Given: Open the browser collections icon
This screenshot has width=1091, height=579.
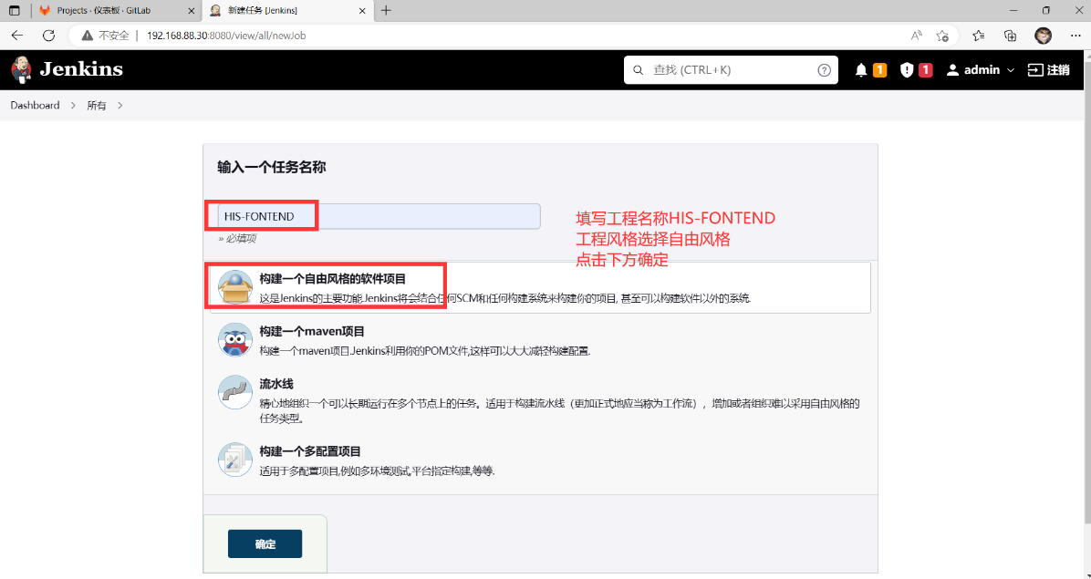Looking at the screenshot, I should [x=1011, y=36].
